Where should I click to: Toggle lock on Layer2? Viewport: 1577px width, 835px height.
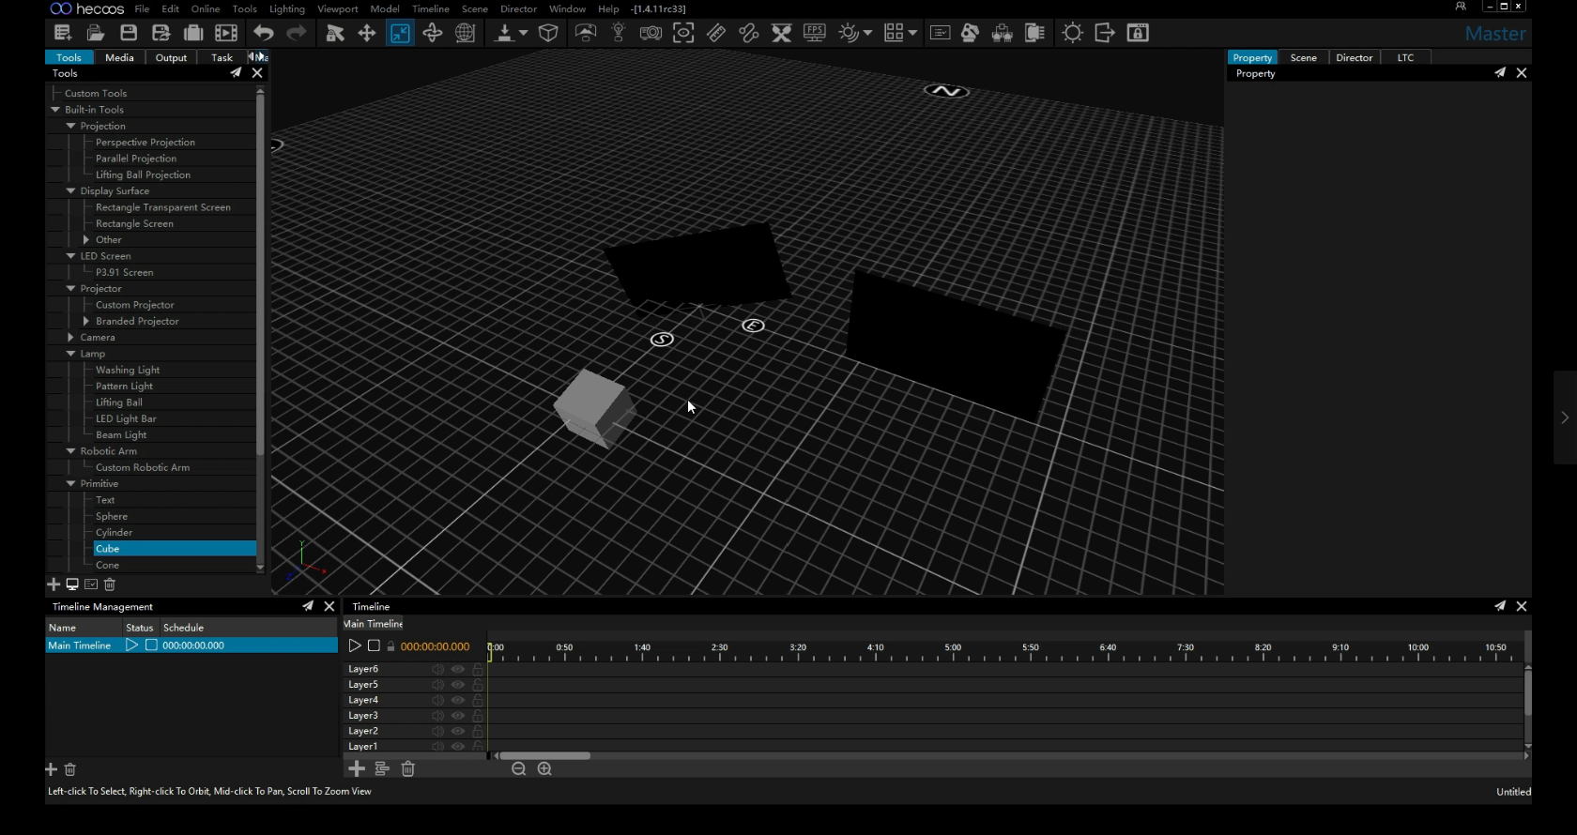click(x=478, y=731)
